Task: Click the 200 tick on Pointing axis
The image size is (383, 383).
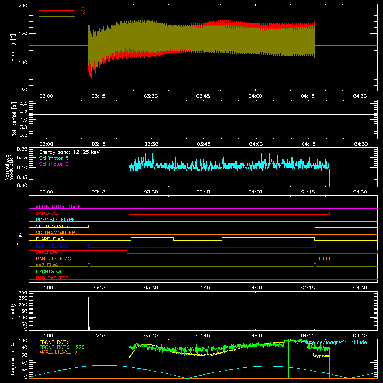Action: coord(23,5)
